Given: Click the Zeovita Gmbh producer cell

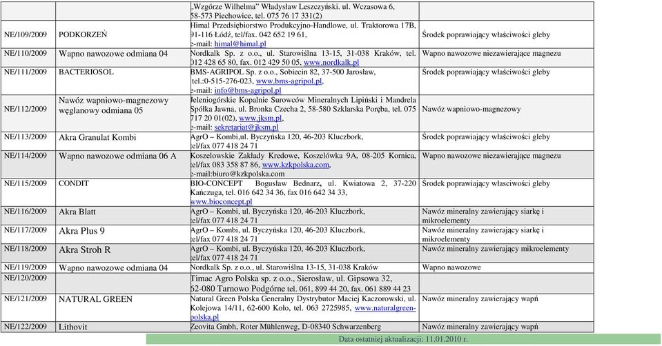Looking at the screenshot, I should (304, 327).
